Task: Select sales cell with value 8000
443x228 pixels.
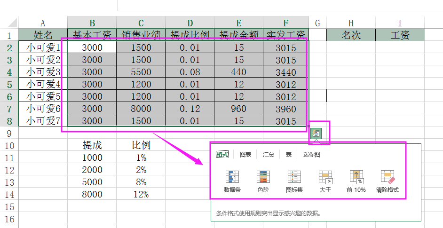Action: [x=141, y=109]
